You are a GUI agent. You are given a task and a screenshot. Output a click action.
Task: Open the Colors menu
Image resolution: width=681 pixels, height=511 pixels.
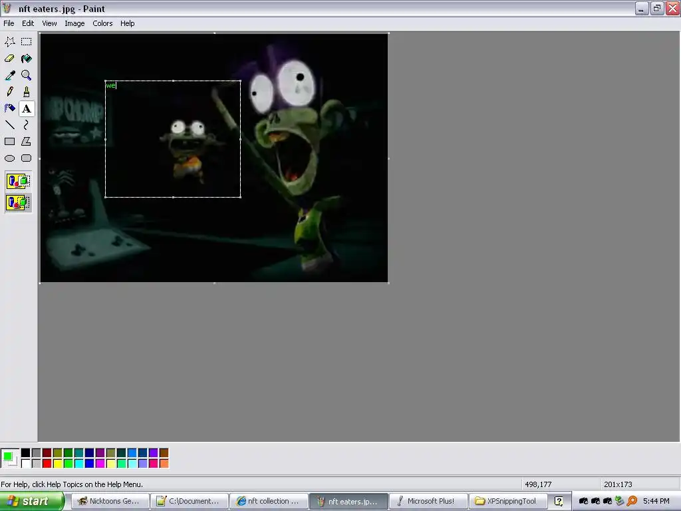coord(102,23)
